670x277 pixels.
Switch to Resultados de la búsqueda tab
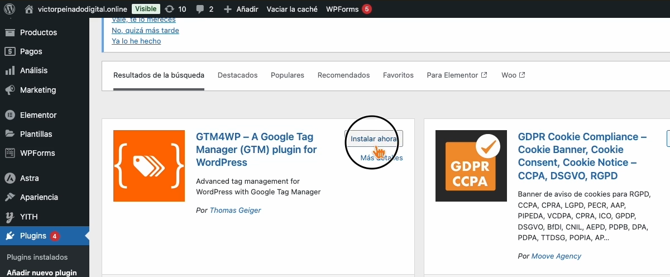159,75
